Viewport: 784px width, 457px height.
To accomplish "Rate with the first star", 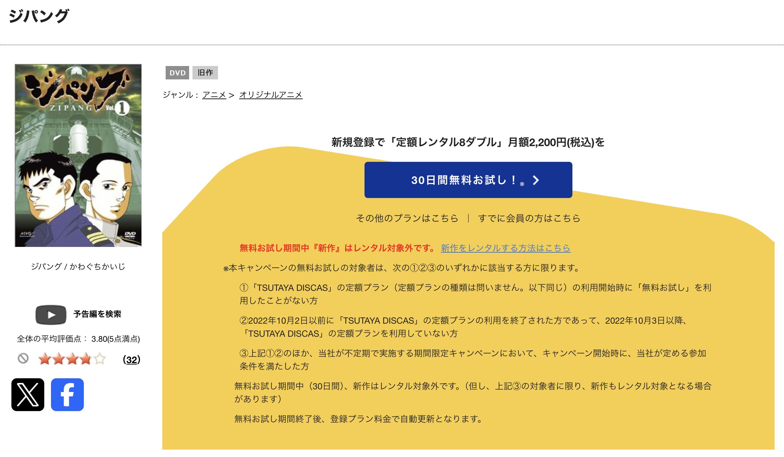I will (45, 359).
